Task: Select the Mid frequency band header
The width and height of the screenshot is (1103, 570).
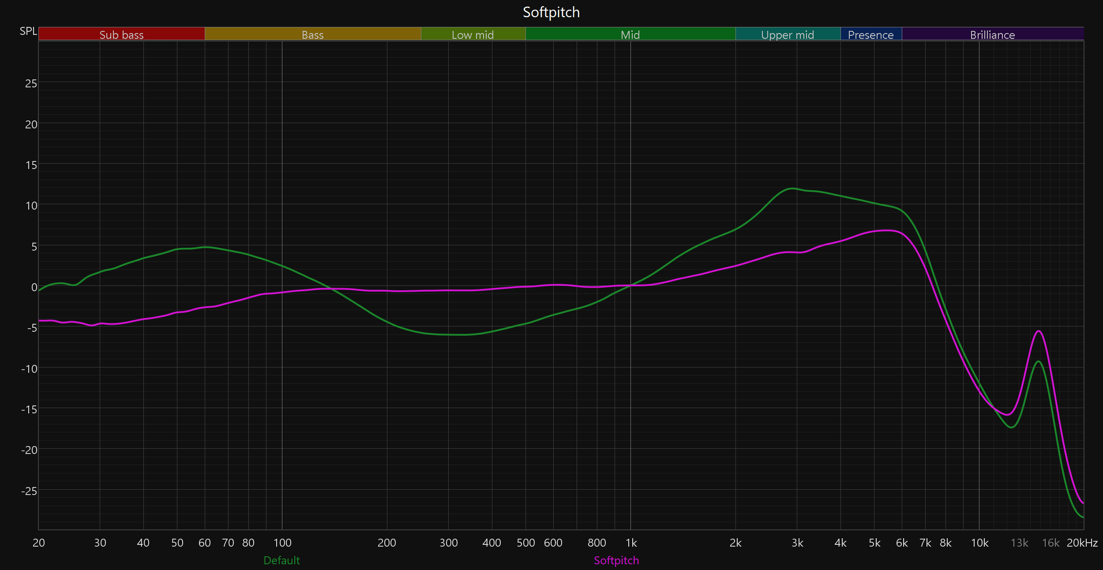Action: (x=630, y=34)
